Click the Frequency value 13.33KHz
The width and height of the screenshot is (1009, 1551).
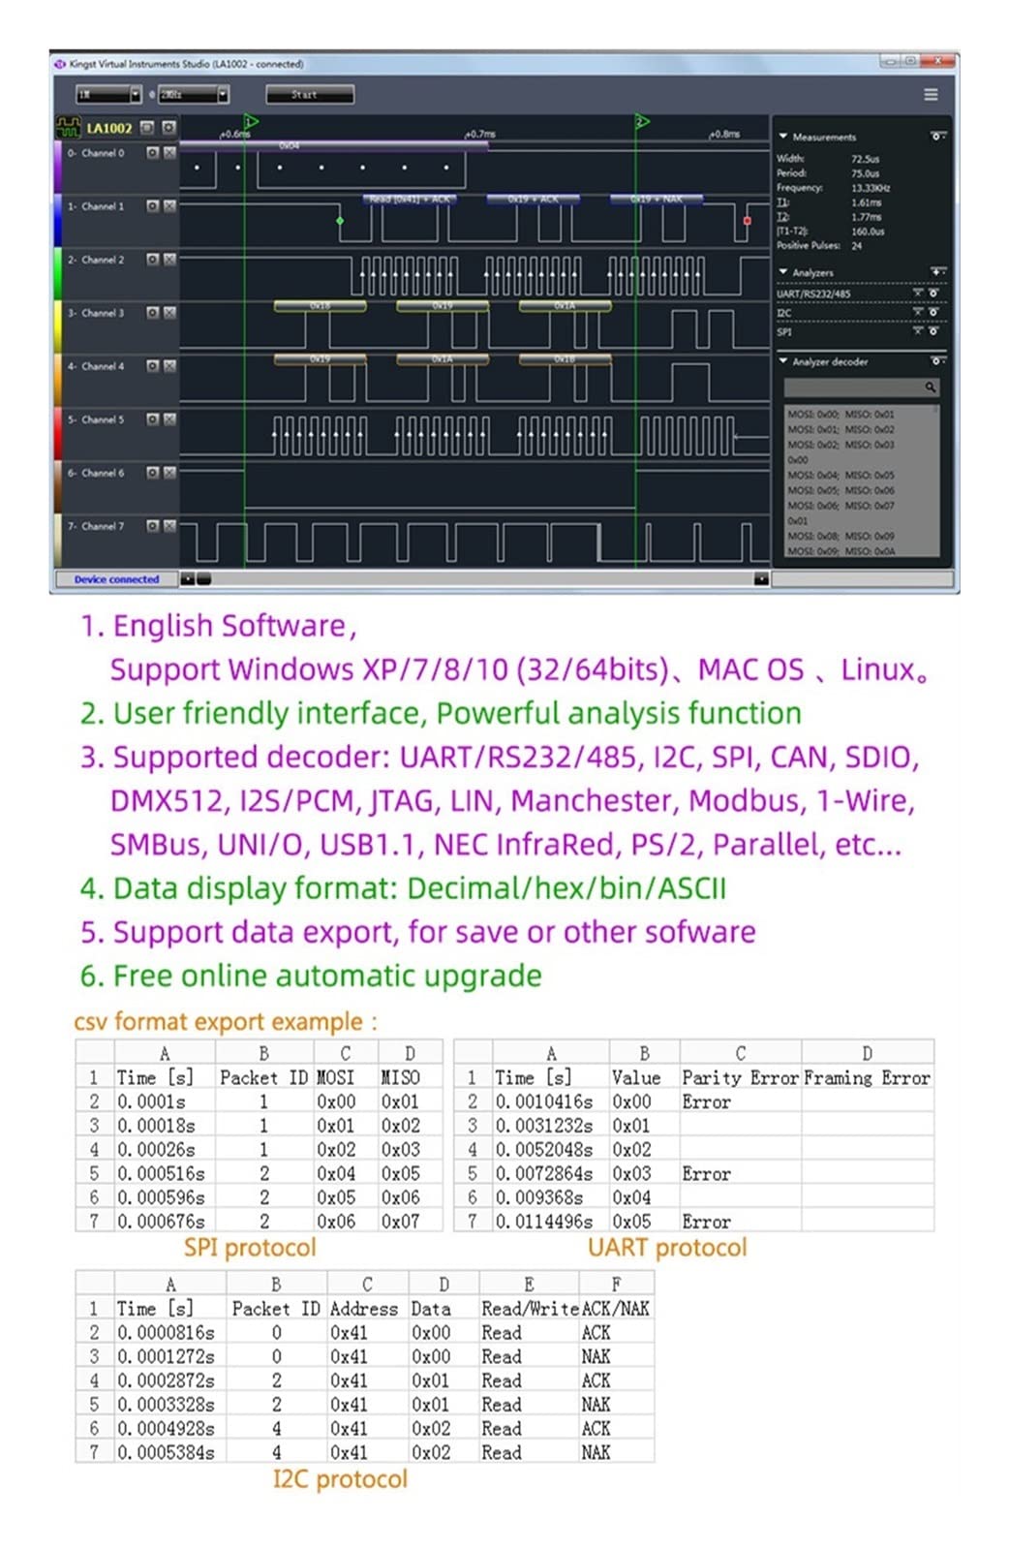tap(871, 188)
